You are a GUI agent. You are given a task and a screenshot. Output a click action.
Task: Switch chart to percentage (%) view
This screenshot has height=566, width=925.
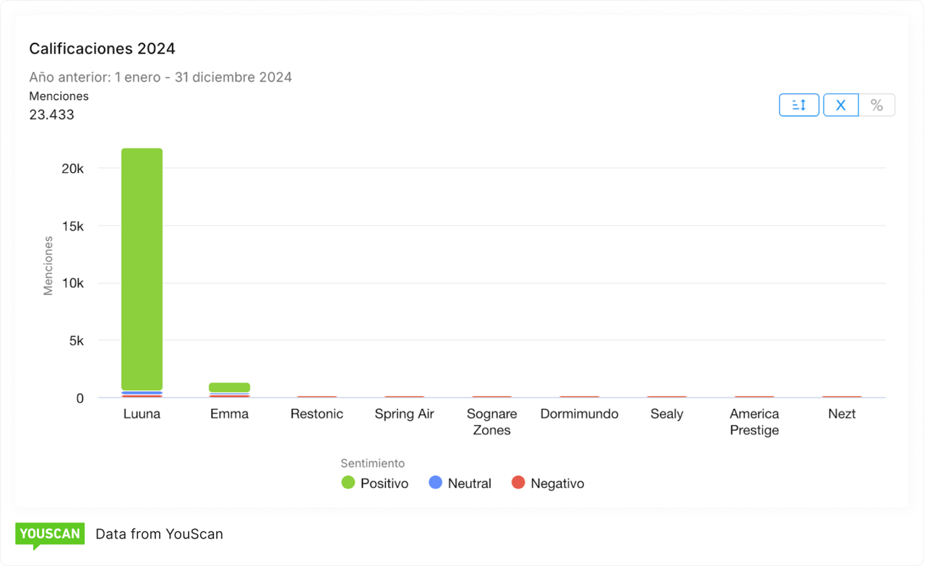pos(877,105)
